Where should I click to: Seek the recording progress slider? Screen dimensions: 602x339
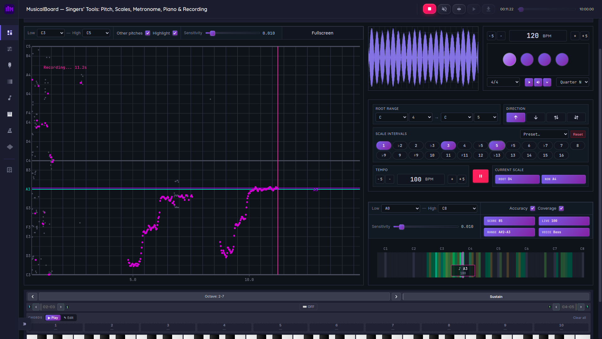(547, 9)
